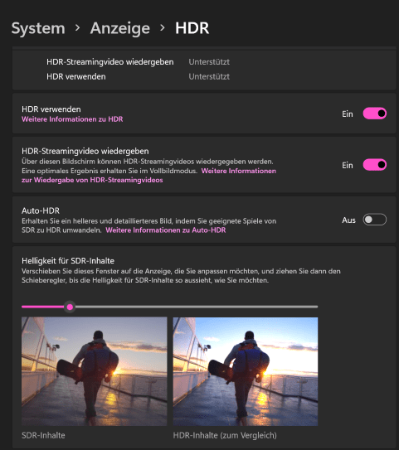Click the HDR-Inhalte comparison preview image
The height and width of the screenshot is (450, 399).
(246, 371)
